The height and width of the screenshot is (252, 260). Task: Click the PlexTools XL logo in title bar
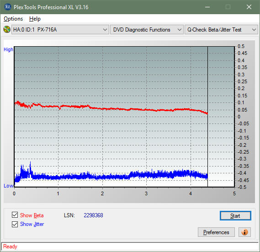pyautogui.click(x=7, y=7)
